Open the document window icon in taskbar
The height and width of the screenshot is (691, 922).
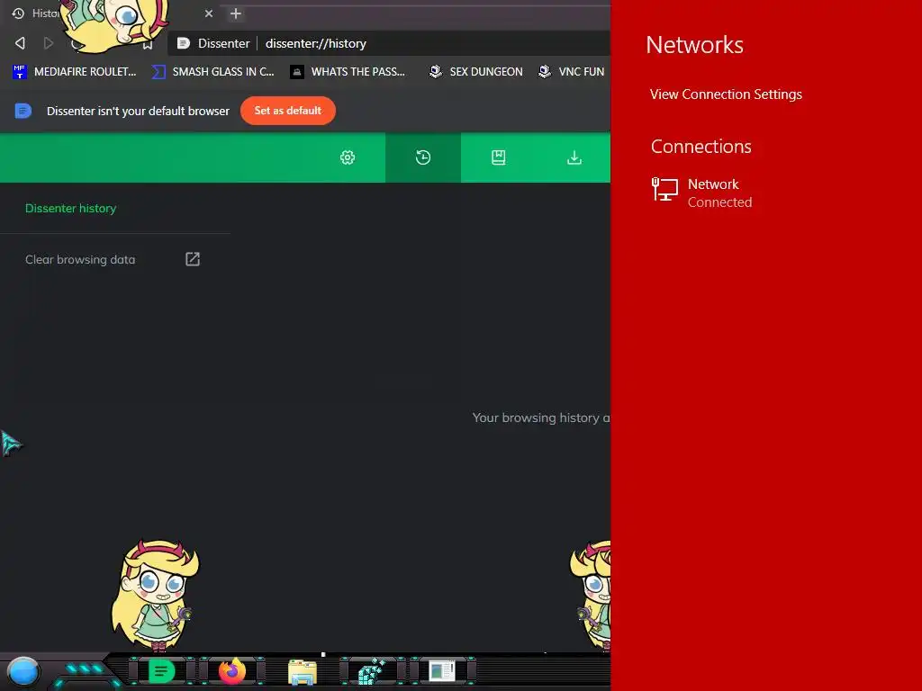click(x=442, y=671)
